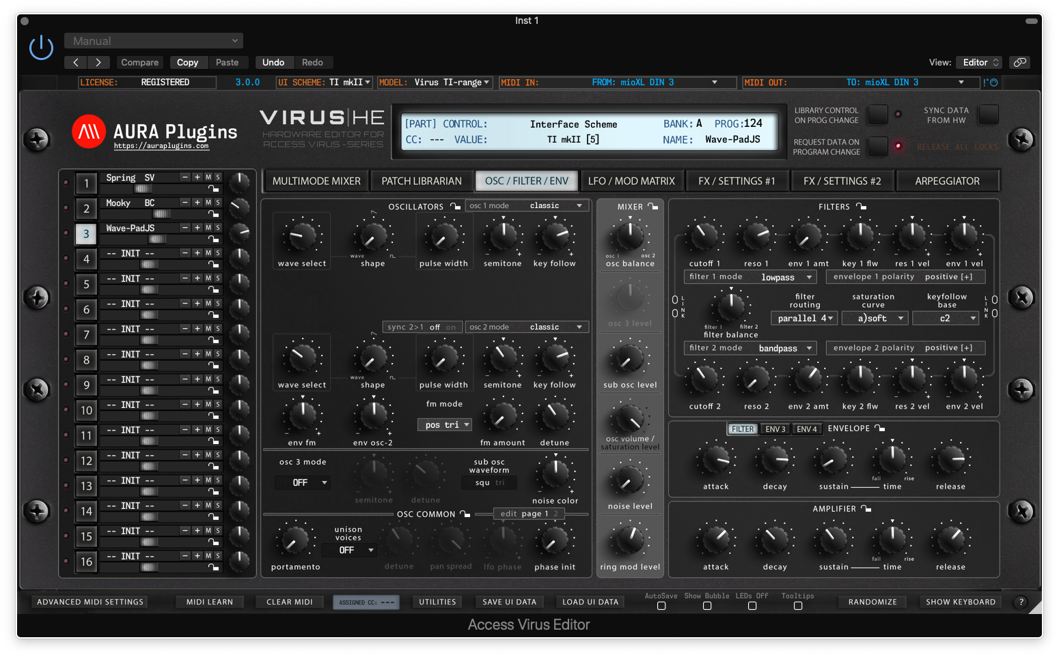Toggle the plugin power button
Screen dimensions: 1059x657
[x=41, y=48]
